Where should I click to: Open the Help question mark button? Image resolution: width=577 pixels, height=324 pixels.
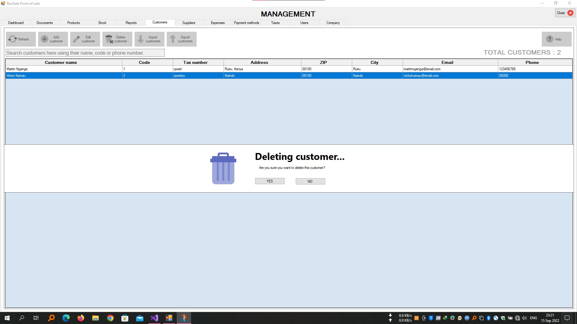click(556, 39)
